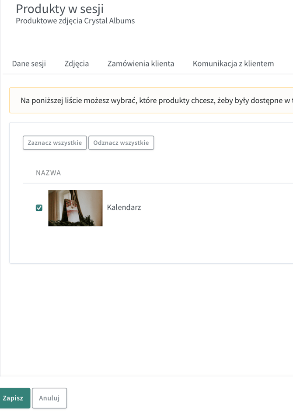Select the Kalendarz product name text

tap(124, 207)
